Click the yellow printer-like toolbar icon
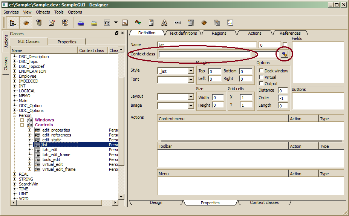This screenshot has height=216, width=349. (94, 23)
